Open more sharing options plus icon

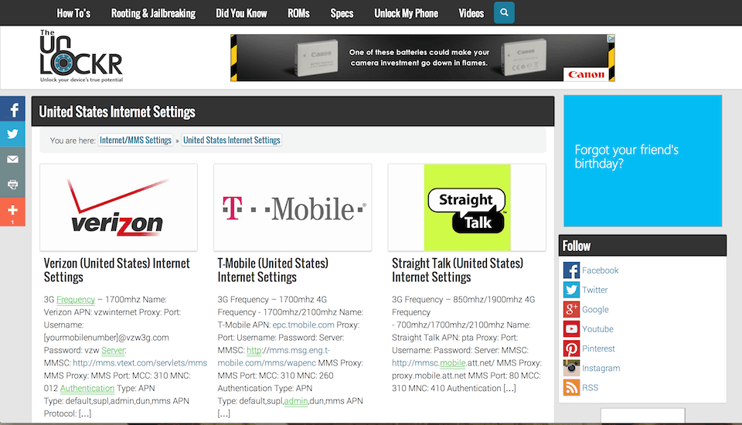pos(13,212)
